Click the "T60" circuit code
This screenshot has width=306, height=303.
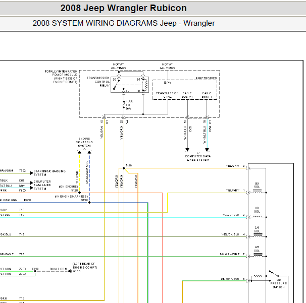22,210
